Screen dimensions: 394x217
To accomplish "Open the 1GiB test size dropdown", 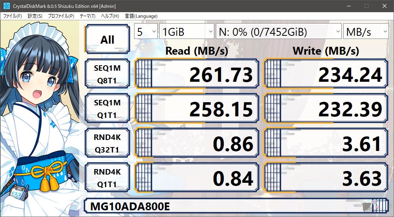I will click(x=187, y=31).
